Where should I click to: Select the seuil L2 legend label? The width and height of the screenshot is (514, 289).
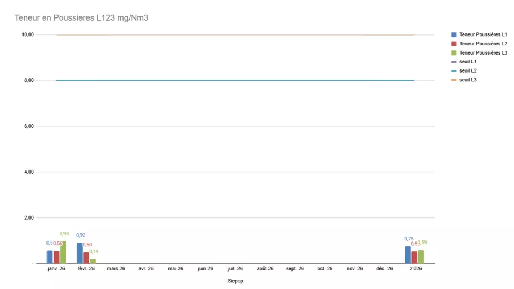click(468, 71)
